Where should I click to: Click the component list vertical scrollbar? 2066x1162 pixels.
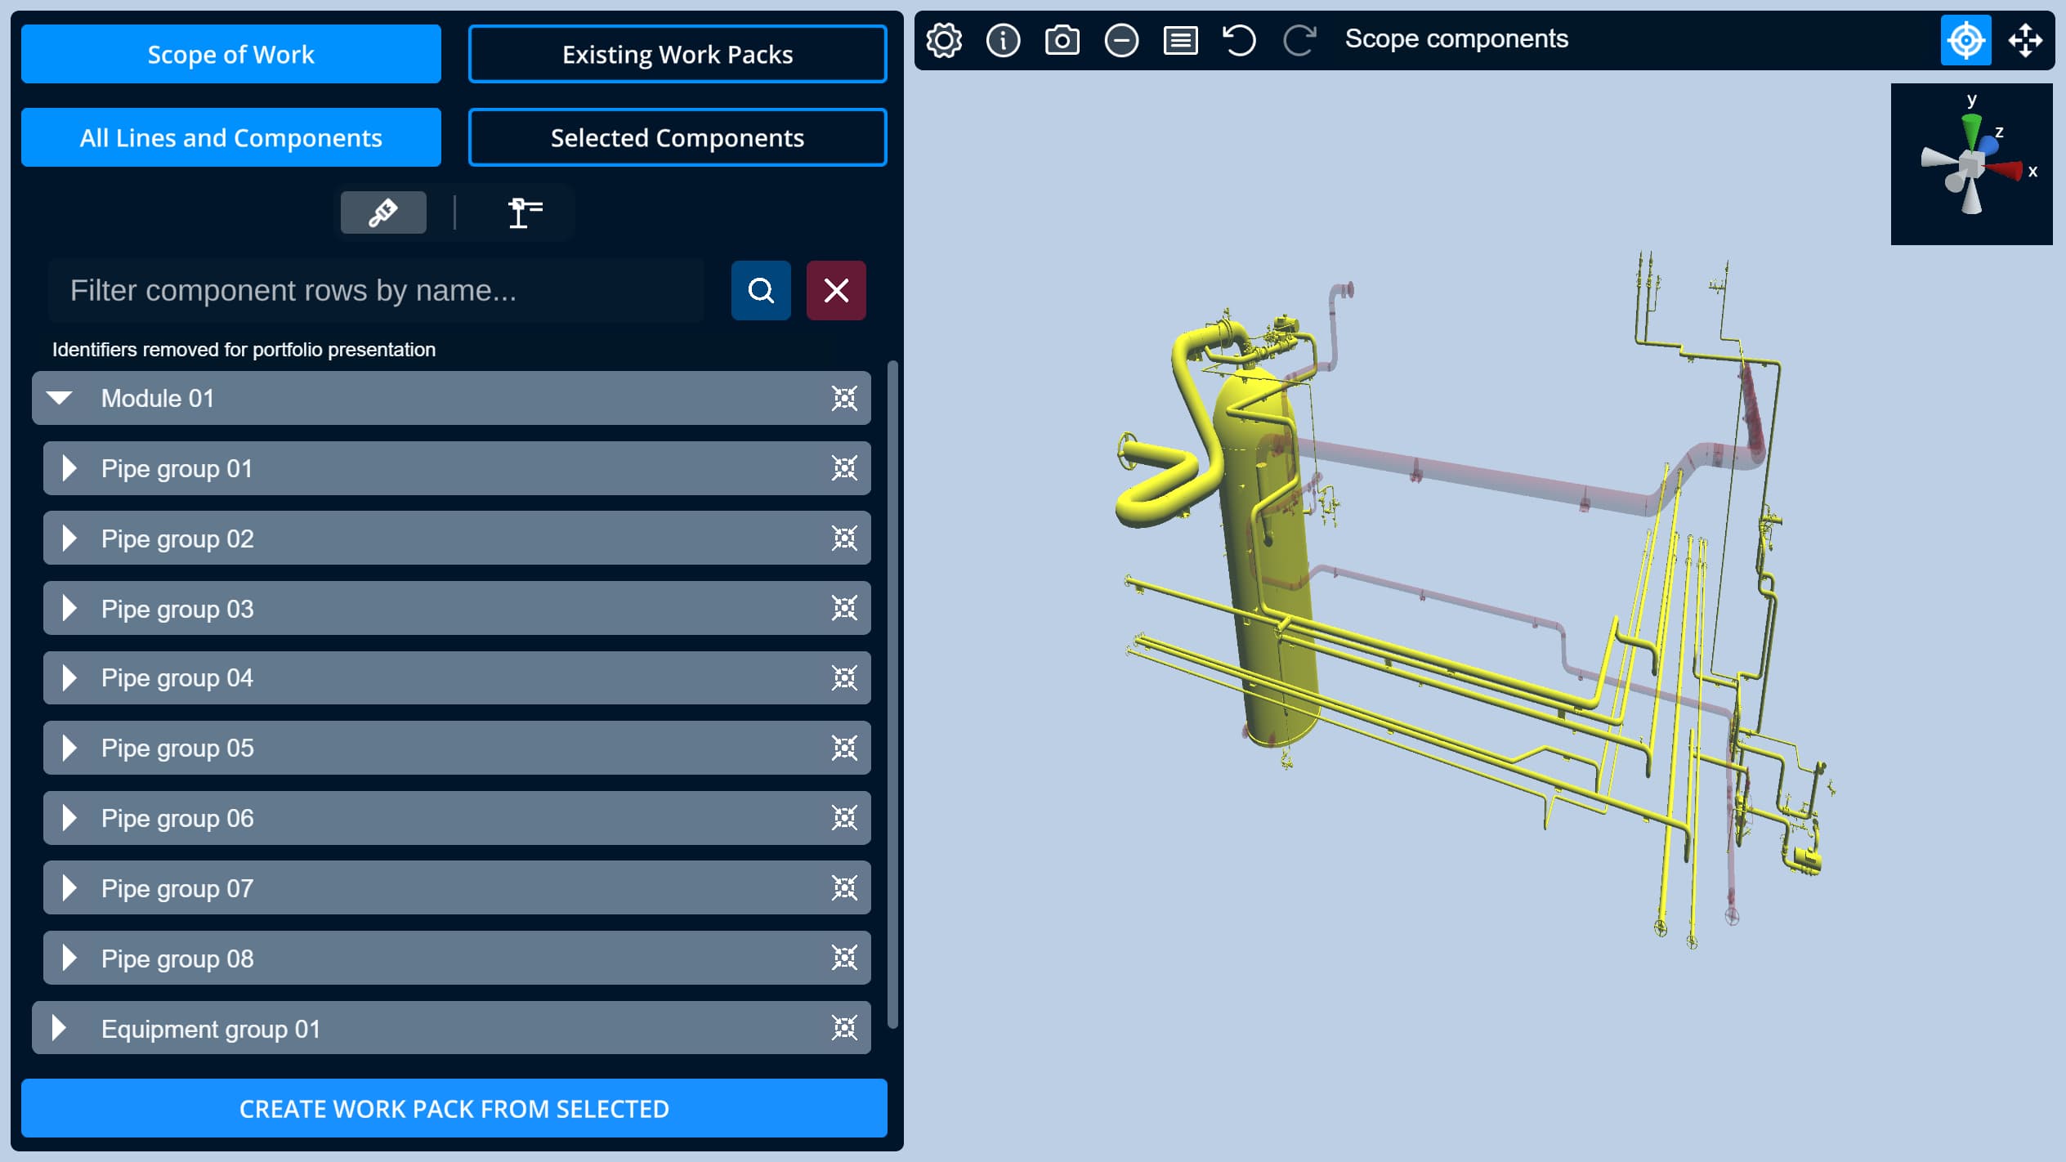tap(892, 695)
